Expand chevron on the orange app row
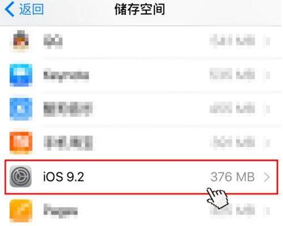The image size is (283, 226). tap(267, 143)
